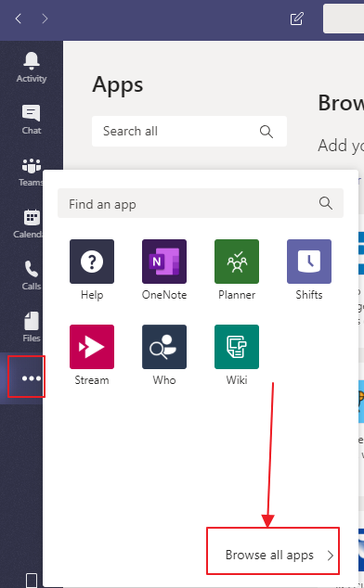Viewport: 364px width, 588px height.
Task: Open the Activity feed
Action: point(32,68)
